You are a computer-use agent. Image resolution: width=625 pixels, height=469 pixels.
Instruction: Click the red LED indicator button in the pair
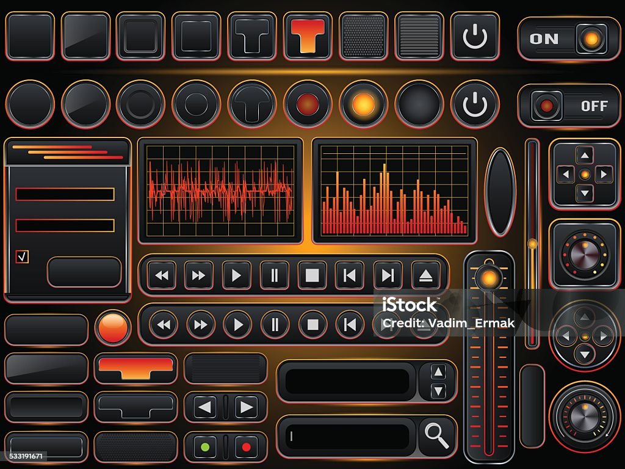point(247,447)
